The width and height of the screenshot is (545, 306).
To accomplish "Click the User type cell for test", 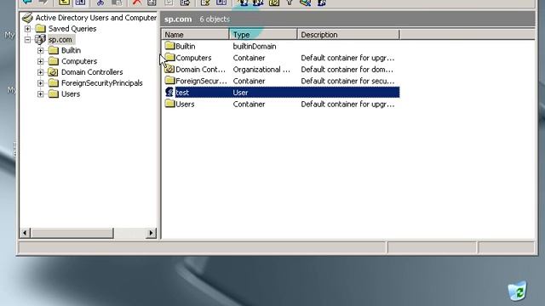I will (x=240, y=93).
